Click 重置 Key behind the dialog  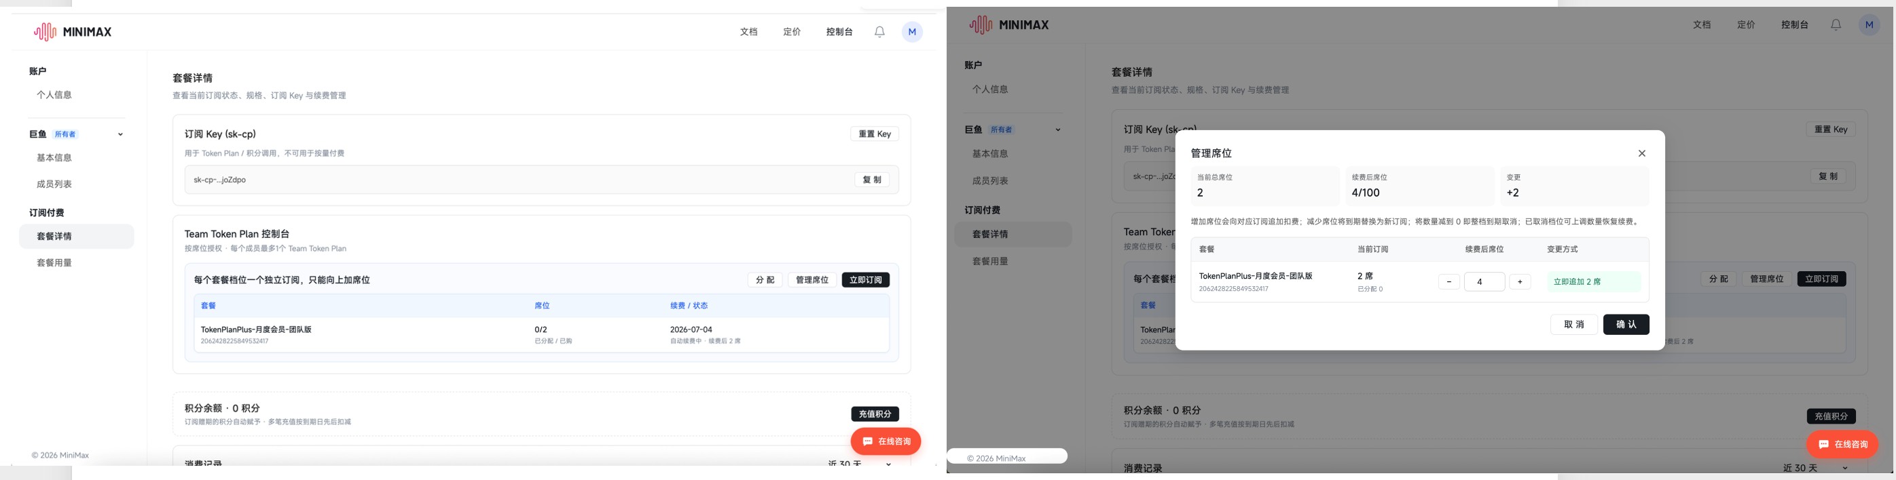tap(1831, 129)
